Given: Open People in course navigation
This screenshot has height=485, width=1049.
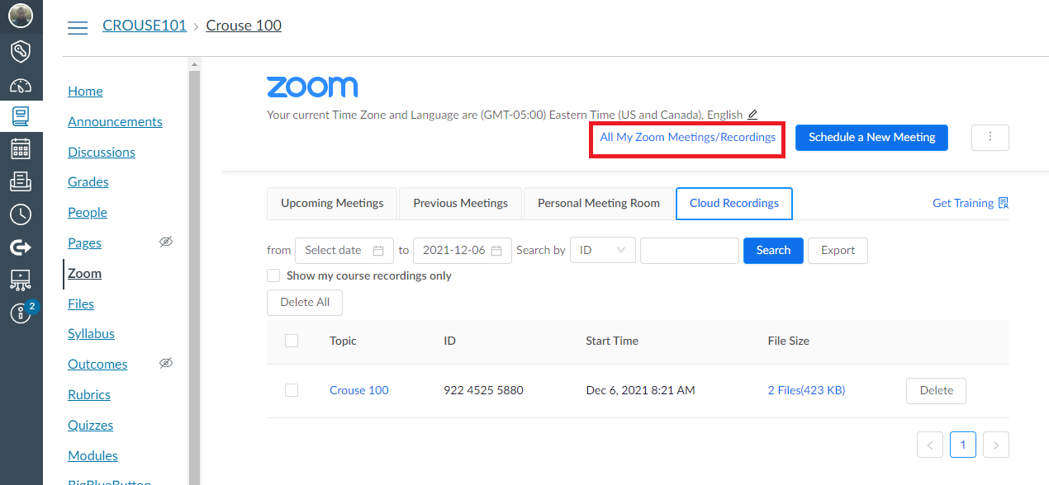Looking at the screenshot, I should click(88, 212).
